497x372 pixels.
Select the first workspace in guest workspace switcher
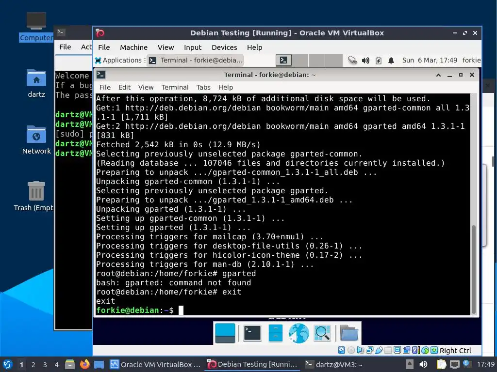283,60
